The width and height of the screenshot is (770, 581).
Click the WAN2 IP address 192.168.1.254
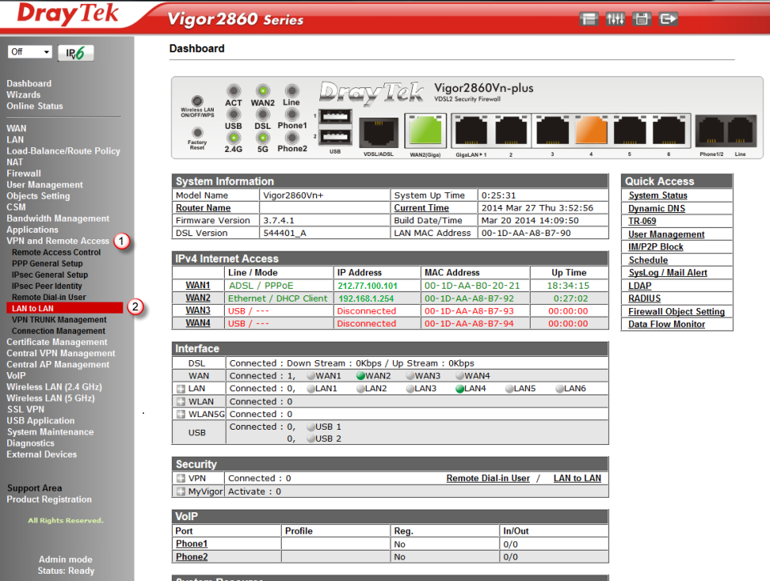366,299
